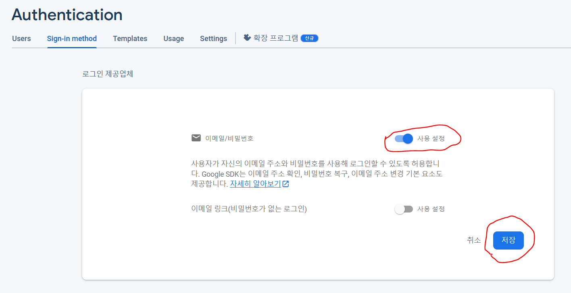Click the Authentication page title
571x293 pixels.
(67, 15)
